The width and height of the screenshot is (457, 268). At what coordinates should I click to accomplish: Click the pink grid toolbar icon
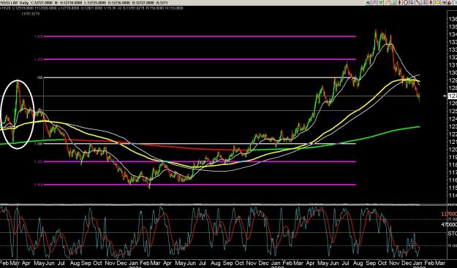[374, 3]
